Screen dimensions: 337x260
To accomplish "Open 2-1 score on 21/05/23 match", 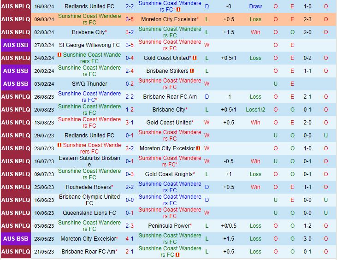I will pos(130,252).
